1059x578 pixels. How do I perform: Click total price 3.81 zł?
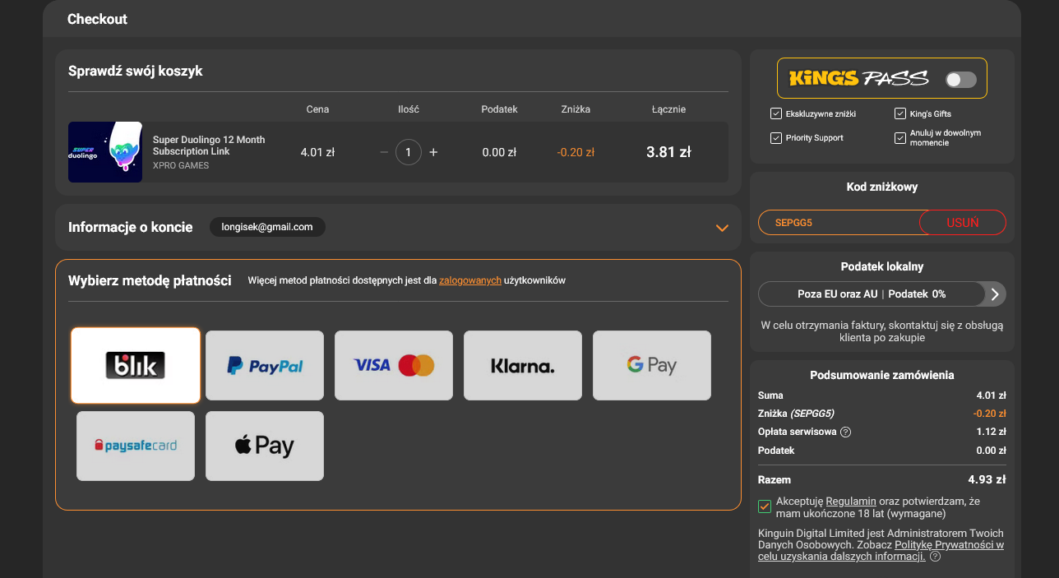(668, 152)
